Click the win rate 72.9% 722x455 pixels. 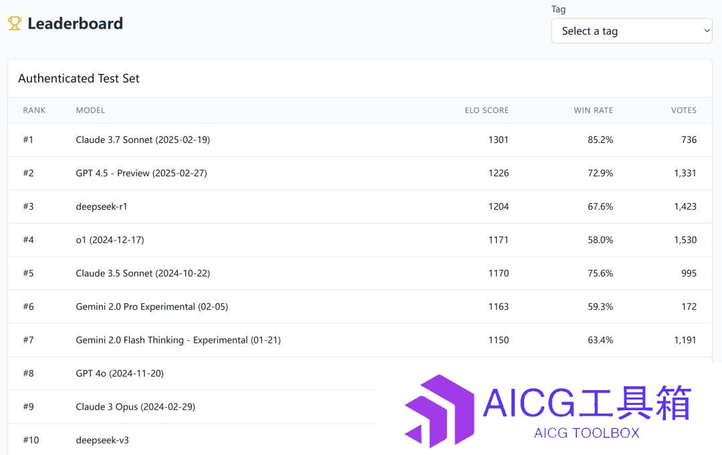point(600,174)
